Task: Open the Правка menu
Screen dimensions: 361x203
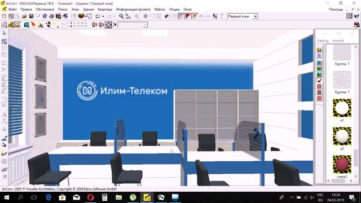Action: tap(26, 10)
